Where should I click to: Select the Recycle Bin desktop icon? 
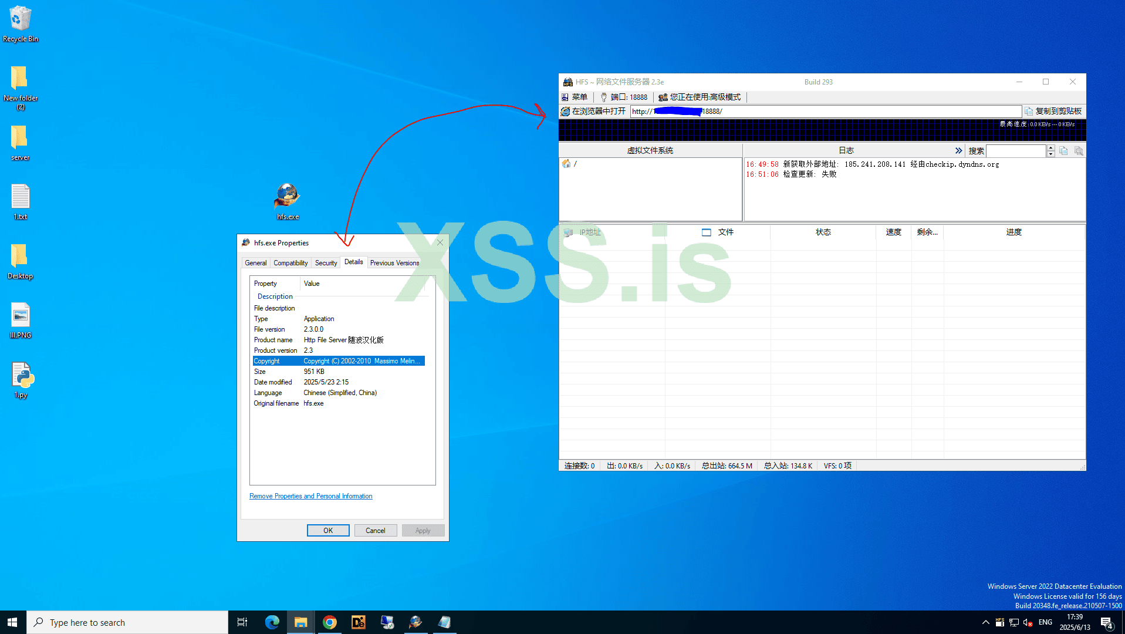(x=21, y=24)
